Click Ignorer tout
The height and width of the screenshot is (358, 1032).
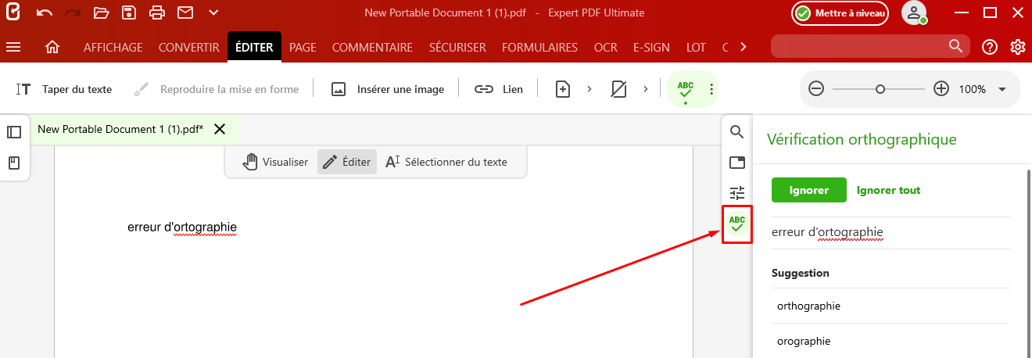click(x=888, y=190)
